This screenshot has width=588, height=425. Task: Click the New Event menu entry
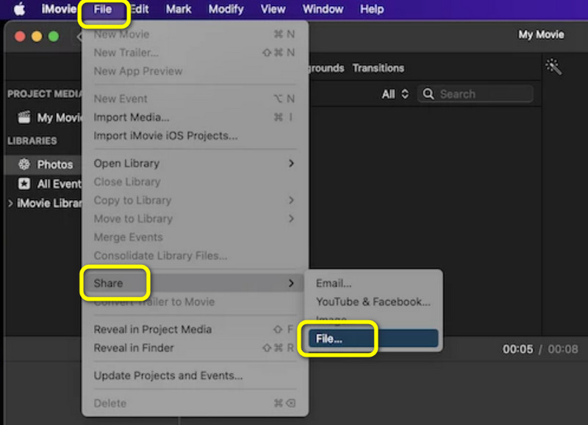(x=195, y=99)
